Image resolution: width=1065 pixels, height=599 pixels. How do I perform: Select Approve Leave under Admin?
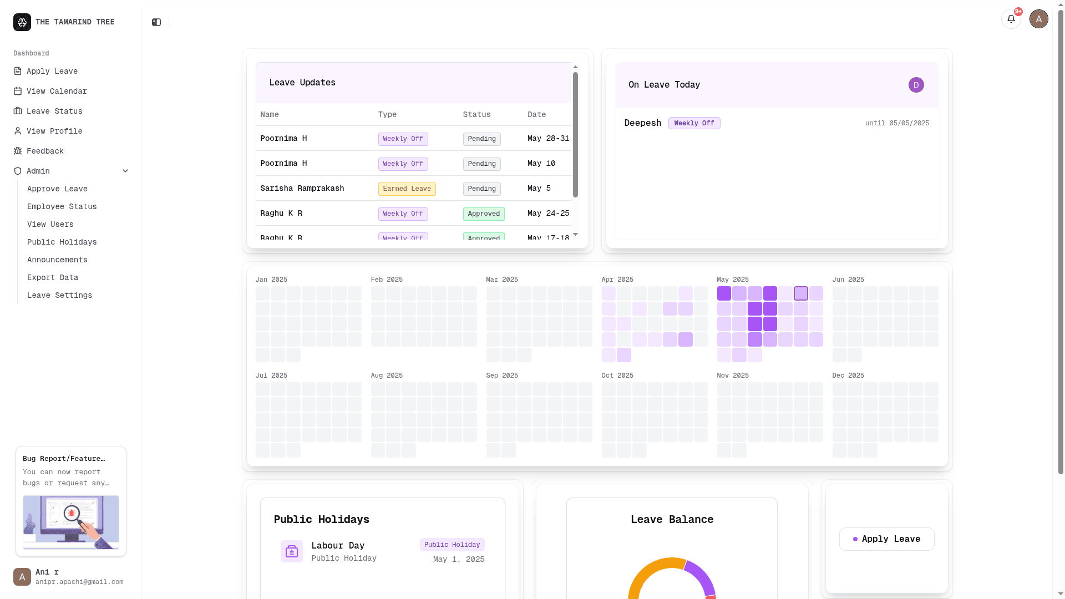click(57, 189)
